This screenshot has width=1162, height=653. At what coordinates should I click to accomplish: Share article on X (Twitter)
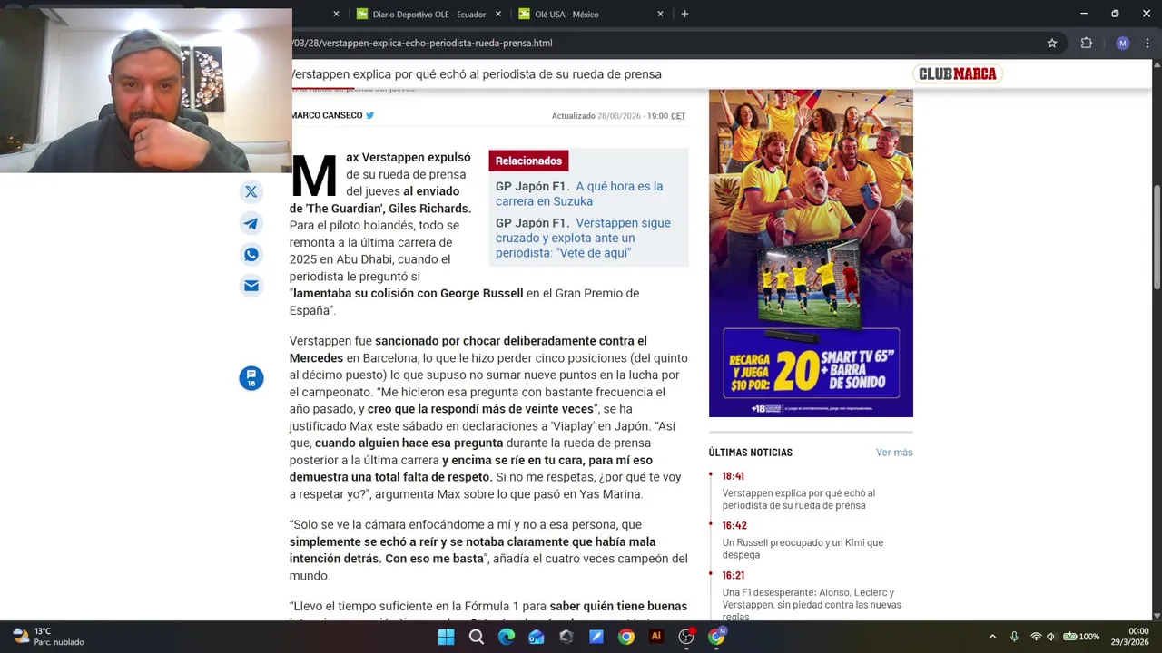pos(251,191)
